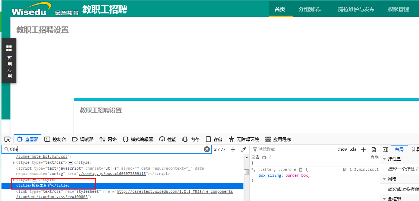Switch to the 性能 performance tab
This screenshot has width=419, height=201.
tap(168, 139)
